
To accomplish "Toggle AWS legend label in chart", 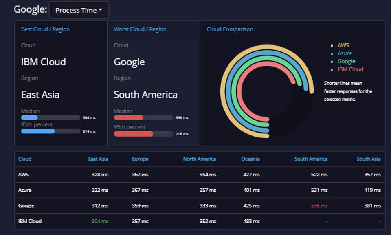I will coord(343,45).
